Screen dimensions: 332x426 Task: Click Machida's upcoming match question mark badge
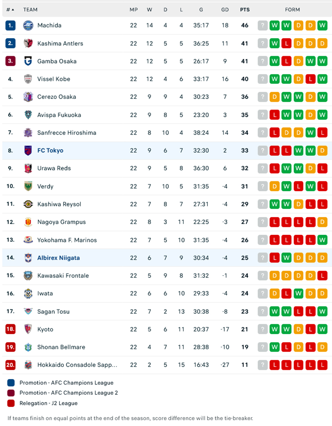click(263, 26)
